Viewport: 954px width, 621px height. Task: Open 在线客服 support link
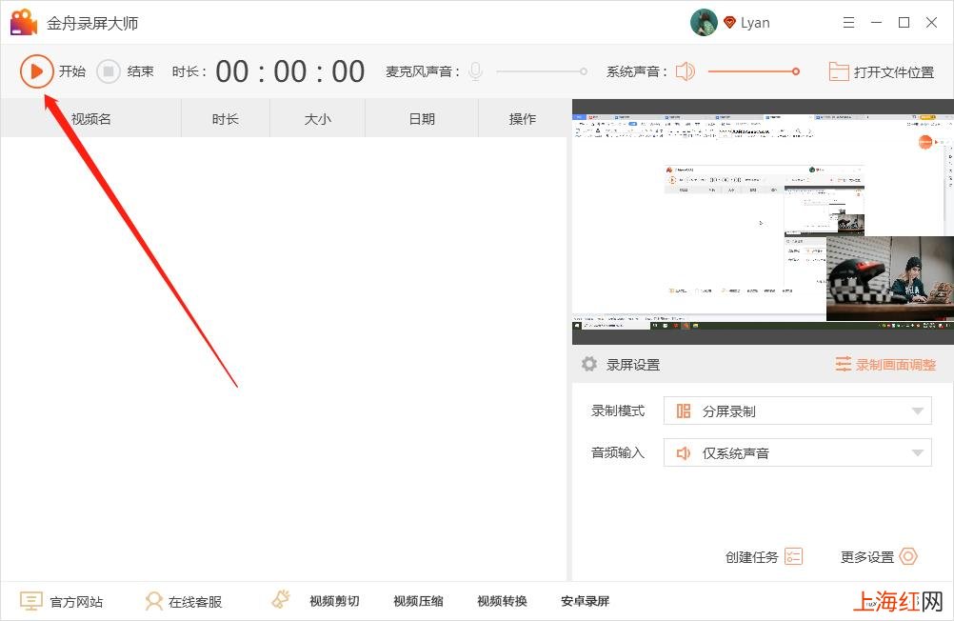pyautogui.click(x=194, y=602)
